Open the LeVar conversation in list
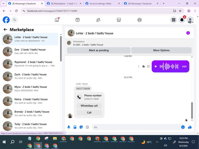199x149 pixels. (30, 39)
